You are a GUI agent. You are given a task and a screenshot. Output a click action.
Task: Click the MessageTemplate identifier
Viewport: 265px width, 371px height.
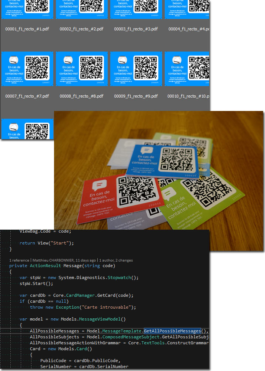click(122, 331)
